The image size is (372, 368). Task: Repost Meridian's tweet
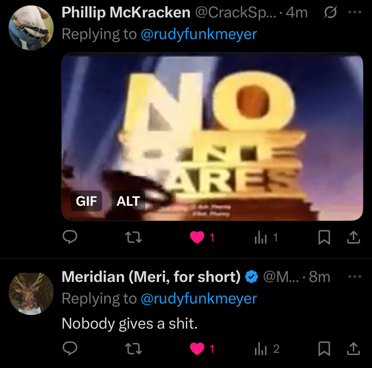(133, 349)
